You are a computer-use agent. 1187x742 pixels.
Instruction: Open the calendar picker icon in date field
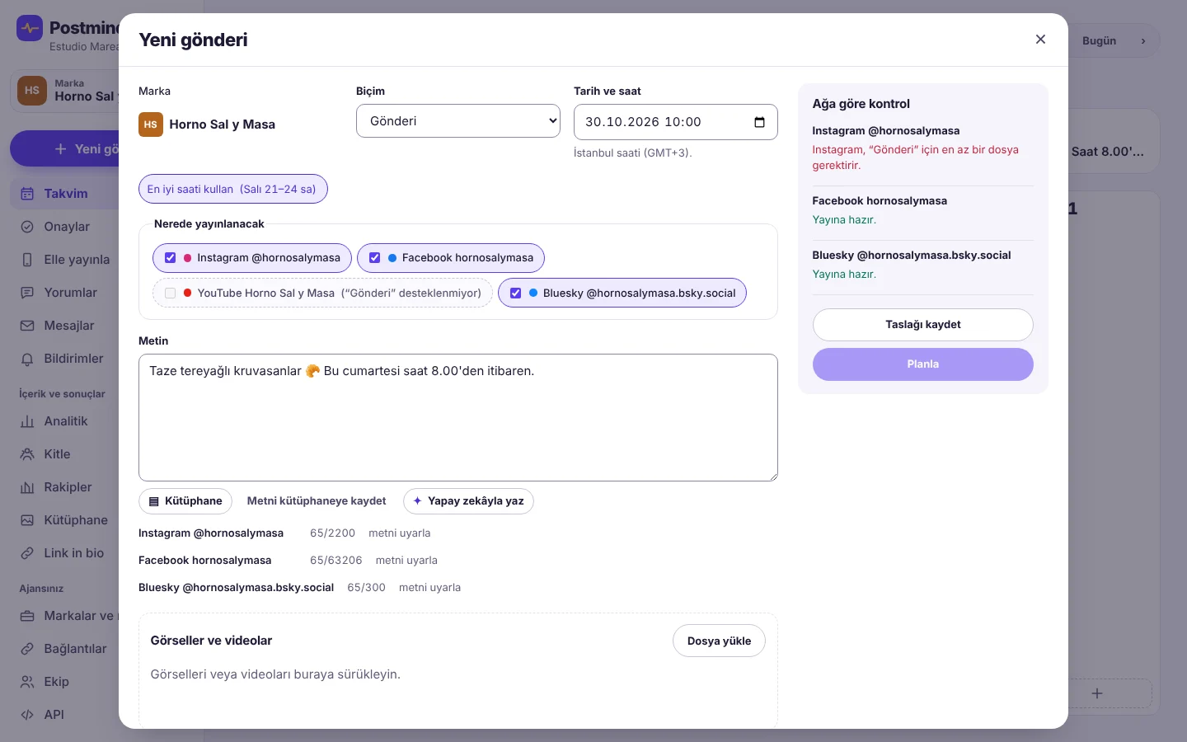pyautogui.click(x=759, y=122)
